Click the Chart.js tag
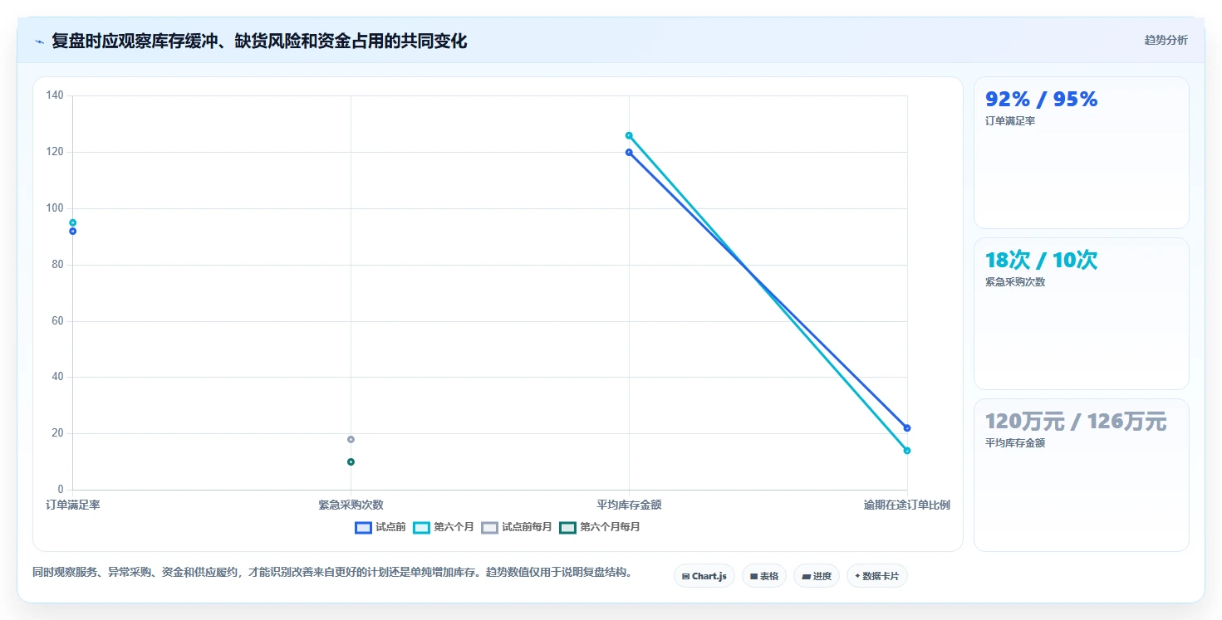 click(x=704, y=576)
